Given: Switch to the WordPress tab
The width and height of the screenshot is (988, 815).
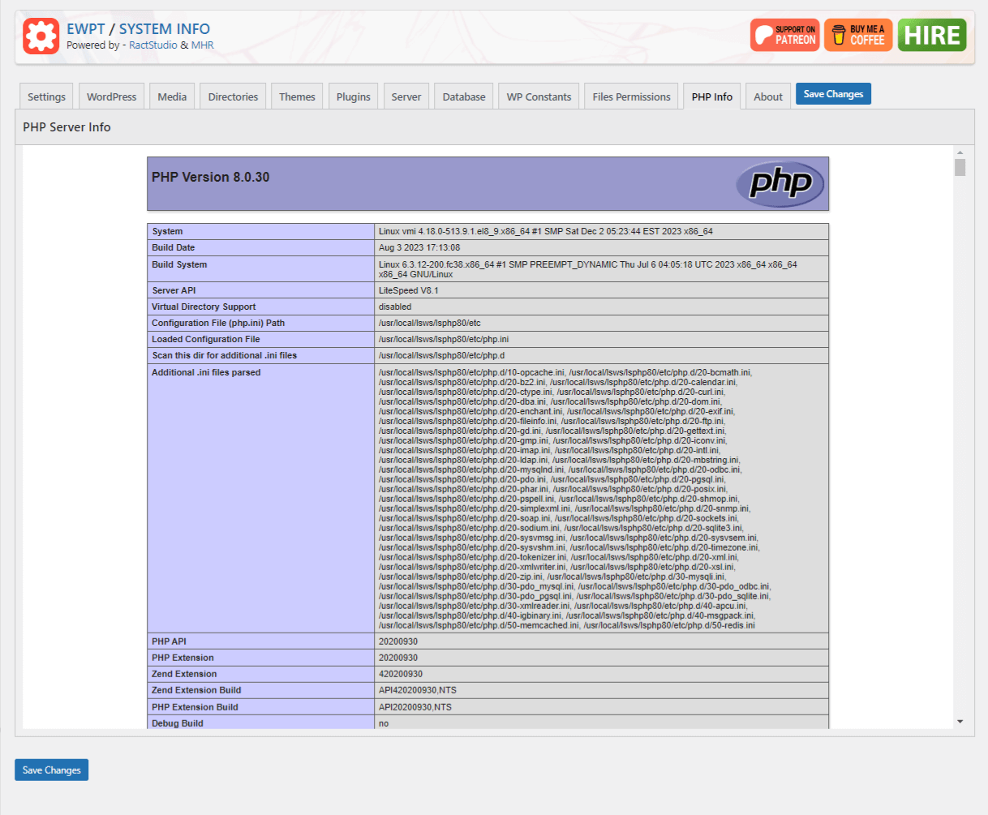Looking at the screenshot, I should 112,97.
